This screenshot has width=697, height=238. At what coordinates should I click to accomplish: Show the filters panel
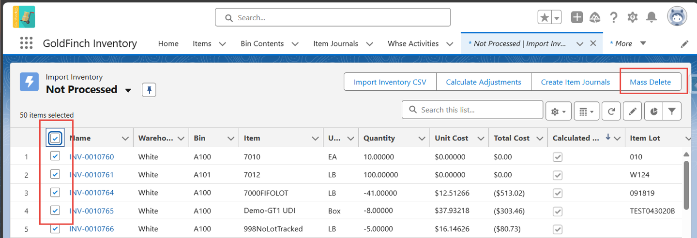click(672, 112)
